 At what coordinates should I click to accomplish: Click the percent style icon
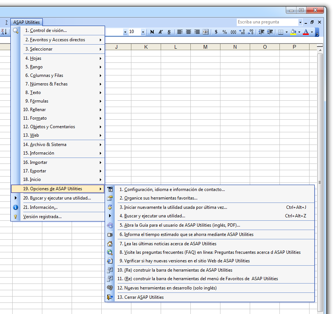click(225, 32)
